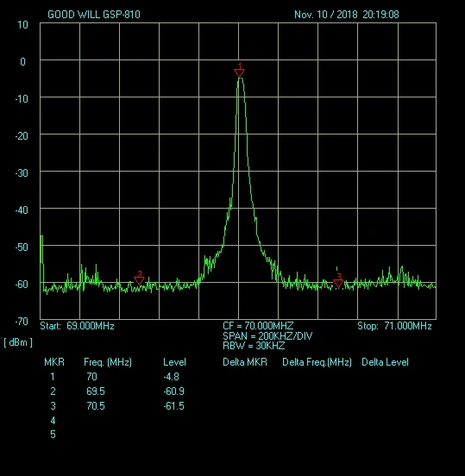Click the MKR column header
465x476 pixels.
pyautogui.click(x=54, y=362)
